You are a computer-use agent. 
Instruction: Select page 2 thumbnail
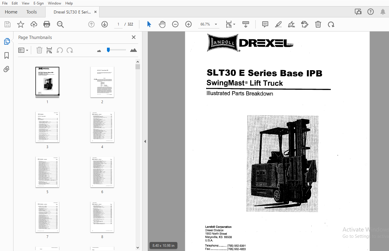tap(102, 82)
